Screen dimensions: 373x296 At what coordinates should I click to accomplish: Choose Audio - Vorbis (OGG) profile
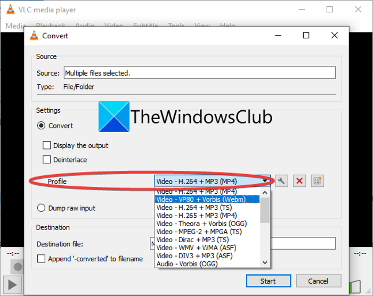coord(207,264)
